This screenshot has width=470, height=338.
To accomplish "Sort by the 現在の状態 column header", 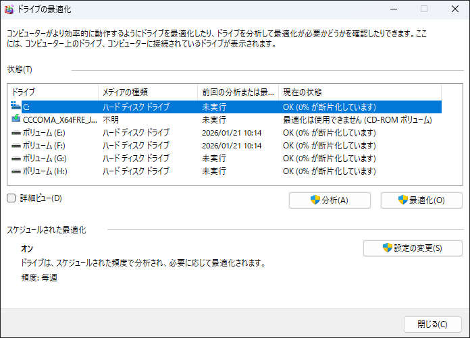I will 360,92.
